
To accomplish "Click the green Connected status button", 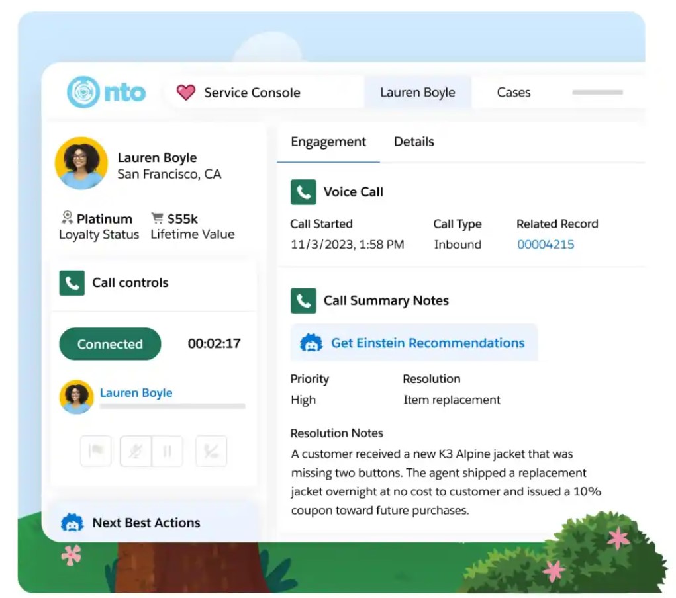I will point(110,344).
